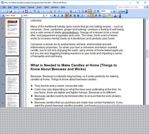Expand the font color dropdown arrow
Image resolution: width=149 pixels, height=134 pixels.
pyautogui.click(x=118, y=15)
